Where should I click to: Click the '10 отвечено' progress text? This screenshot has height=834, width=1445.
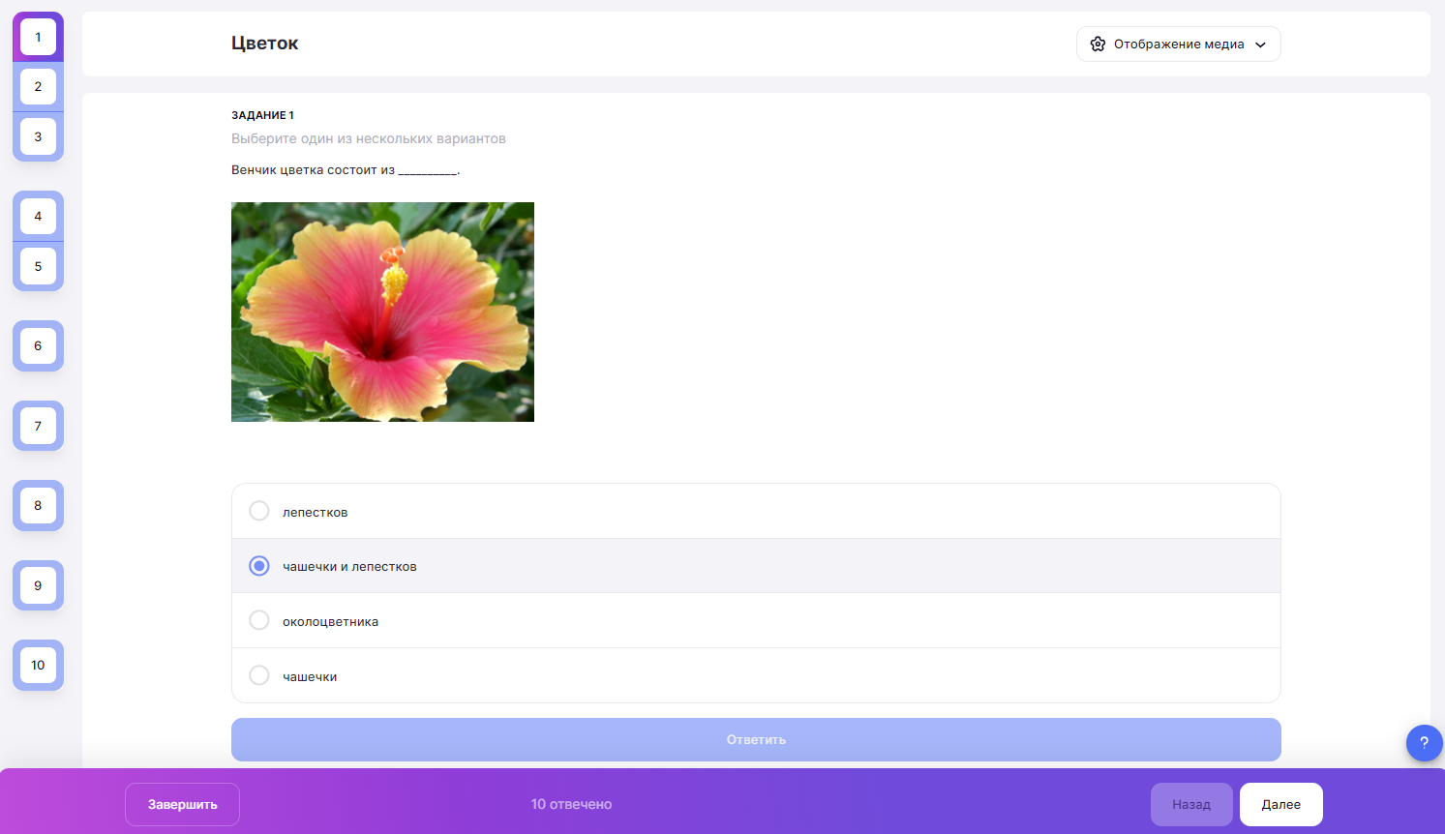(x=571, y=804)
